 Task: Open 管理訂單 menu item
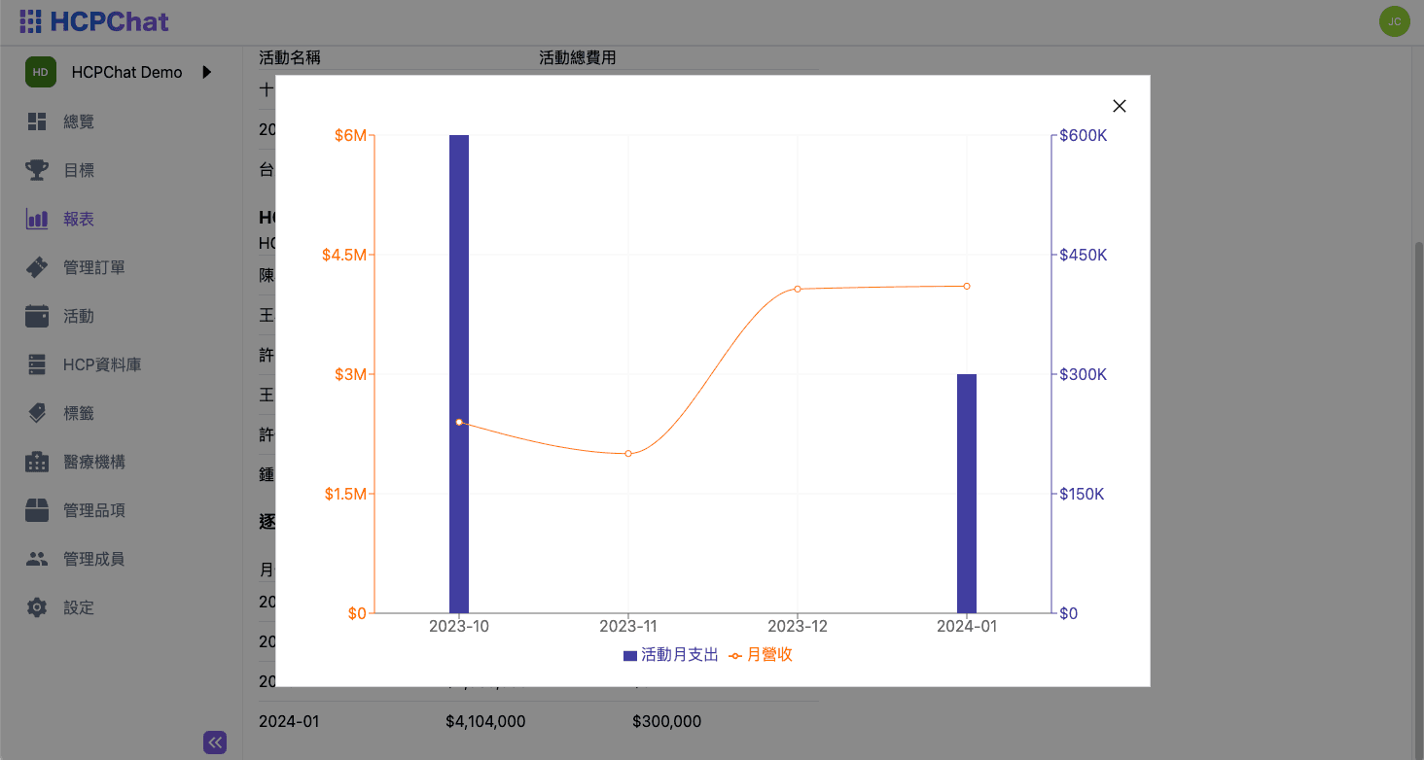click(x=94, y=267)
